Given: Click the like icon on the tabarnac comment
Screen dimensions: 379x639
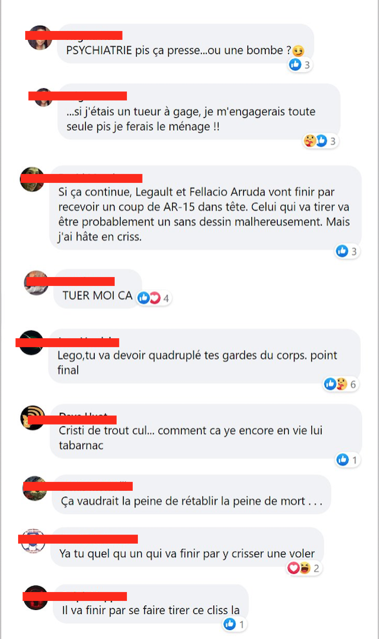Looking at the screenshot, I should coord(342,460).
